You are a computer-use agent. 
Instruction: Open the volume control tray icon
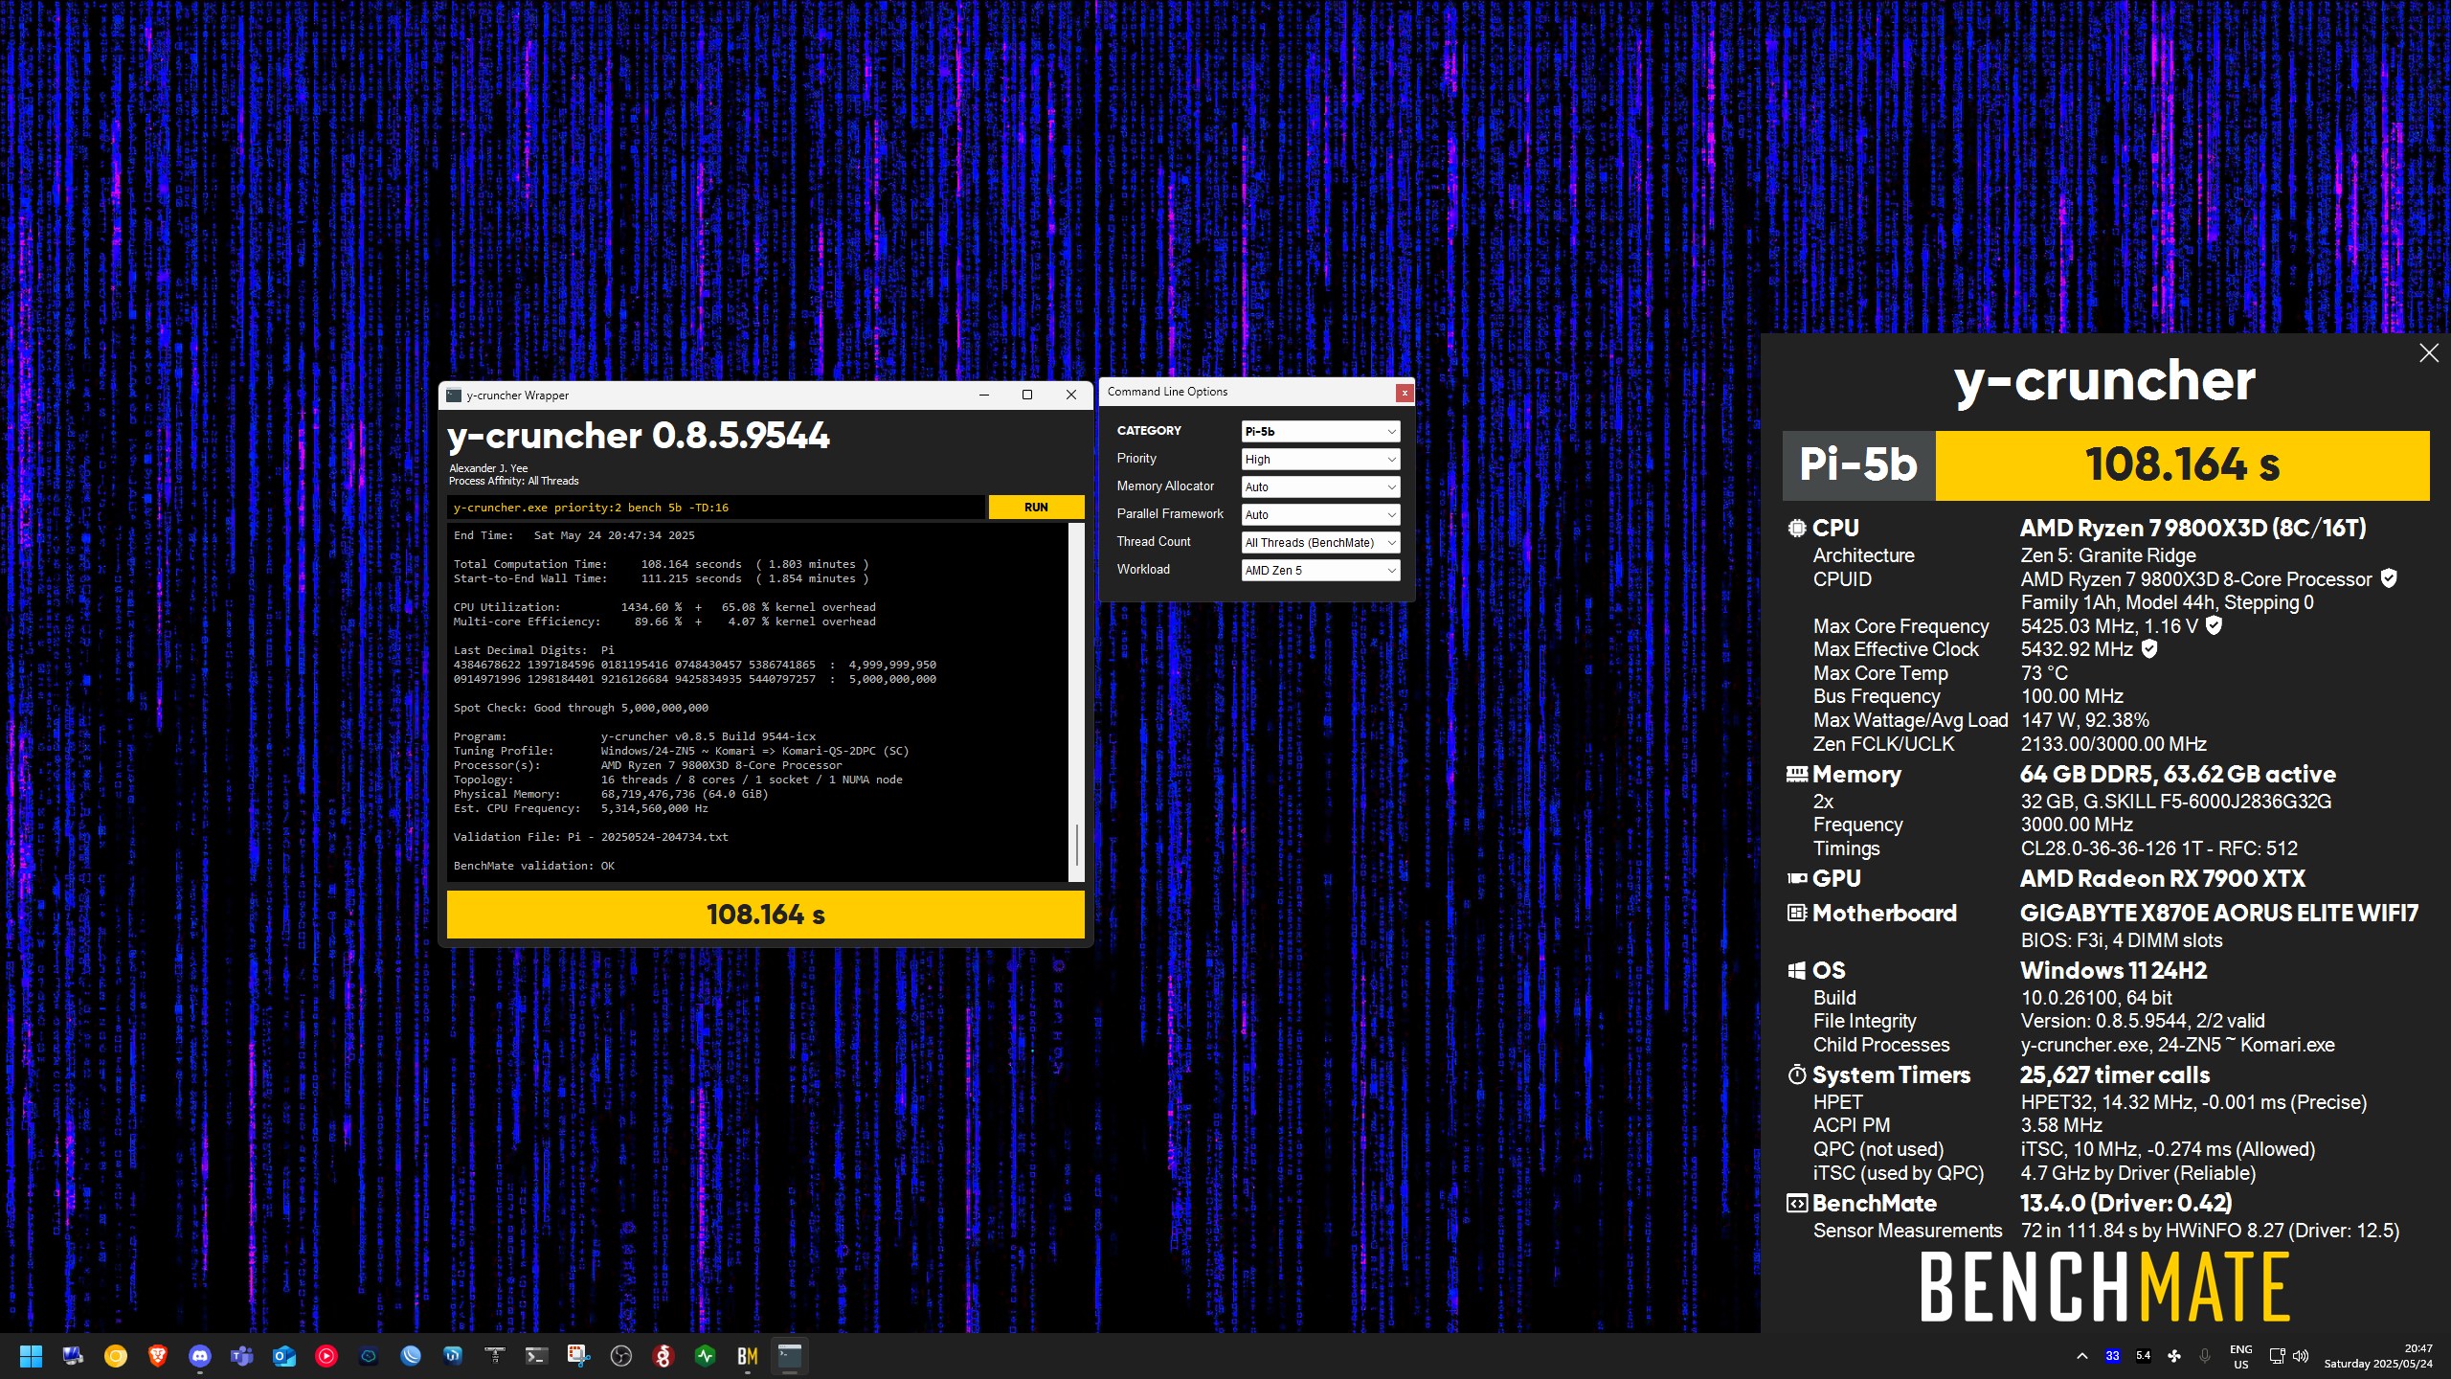2301,1356
